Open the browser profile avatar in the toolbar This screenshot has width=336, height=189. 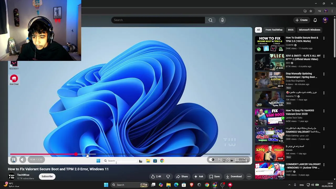pyautogui.click(x=326, y=11)
